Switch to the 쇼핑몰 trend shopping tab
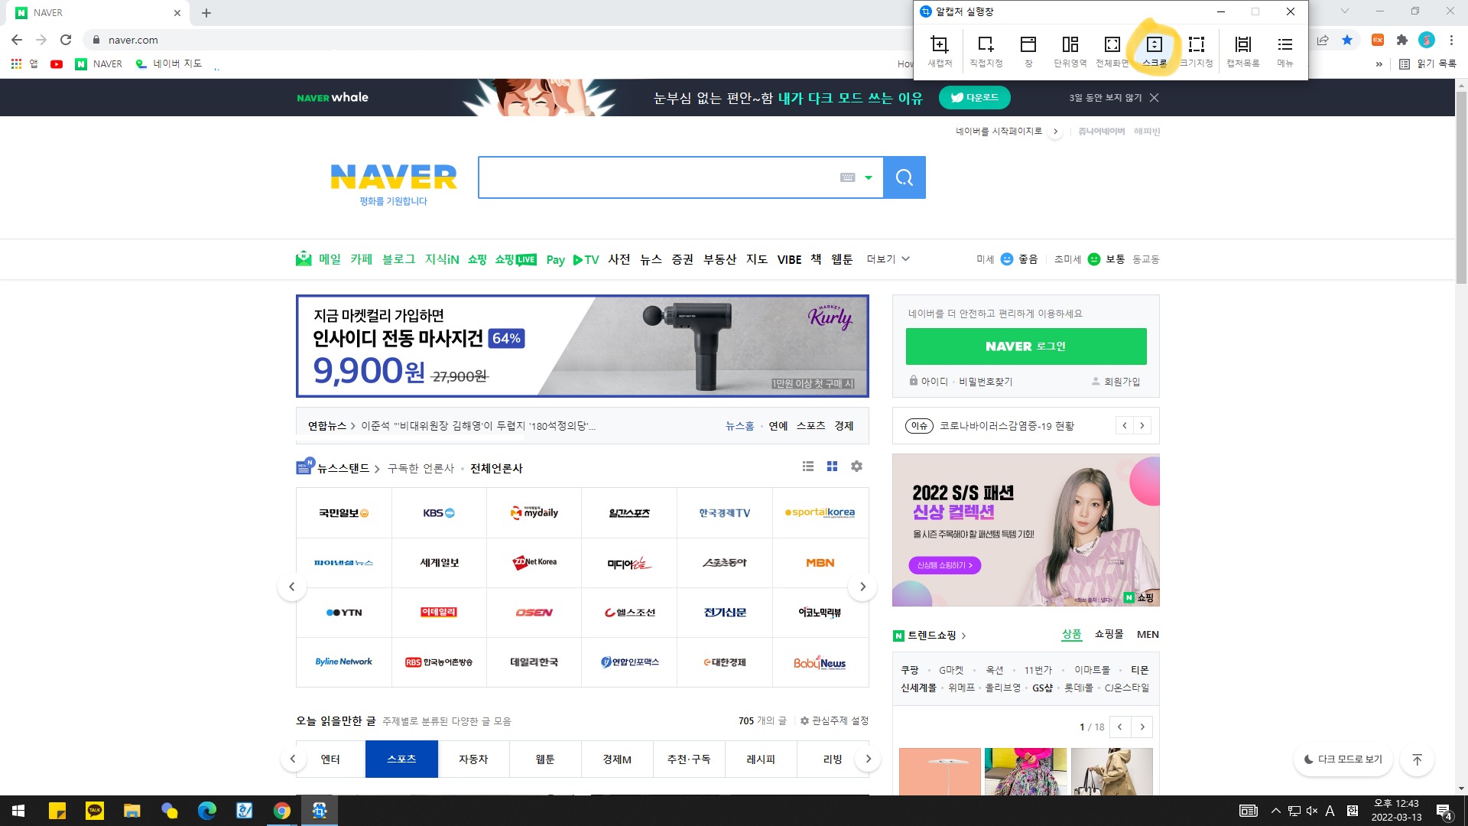 point(1109,634)
